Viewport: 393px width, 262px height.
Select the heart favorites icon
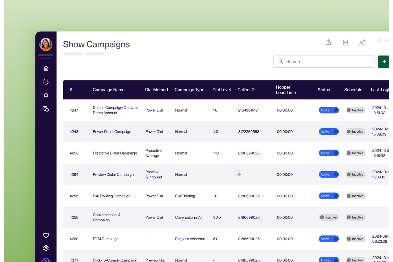(x=46, y=235)
